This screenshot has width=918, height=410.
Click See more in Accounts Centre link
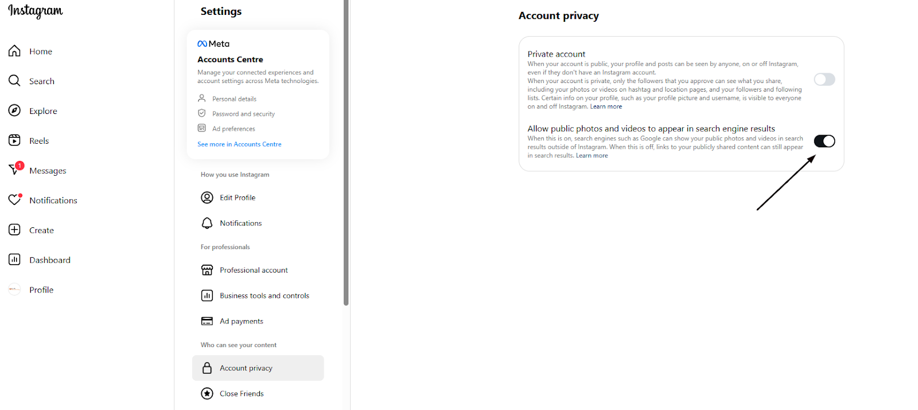pos(239,144)
